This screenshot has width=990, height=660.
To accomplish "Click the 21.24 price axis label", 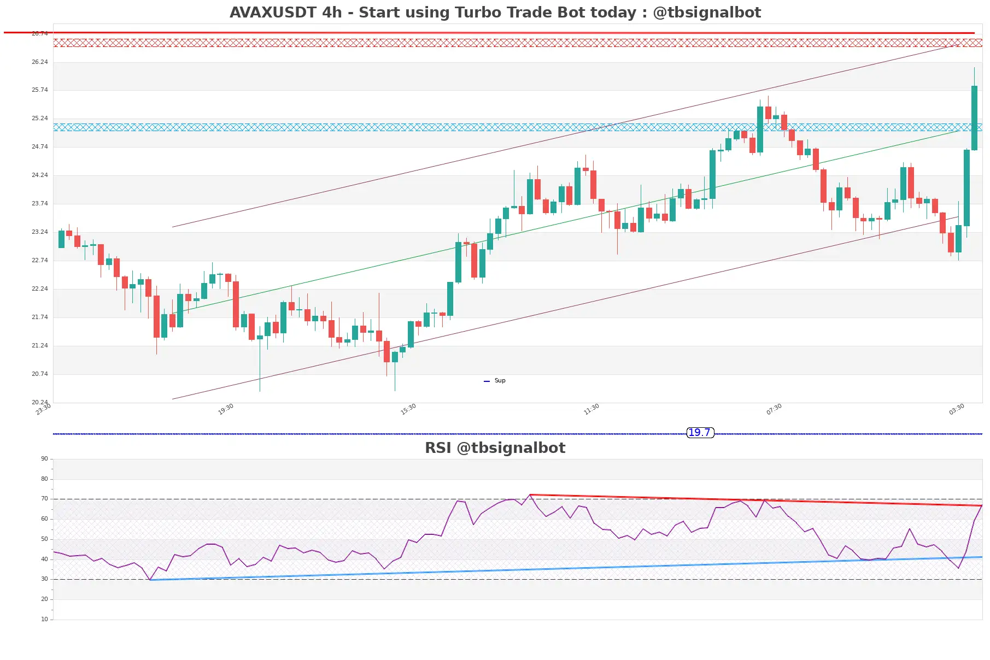I will pyautogui.click(x=39, y=346).
